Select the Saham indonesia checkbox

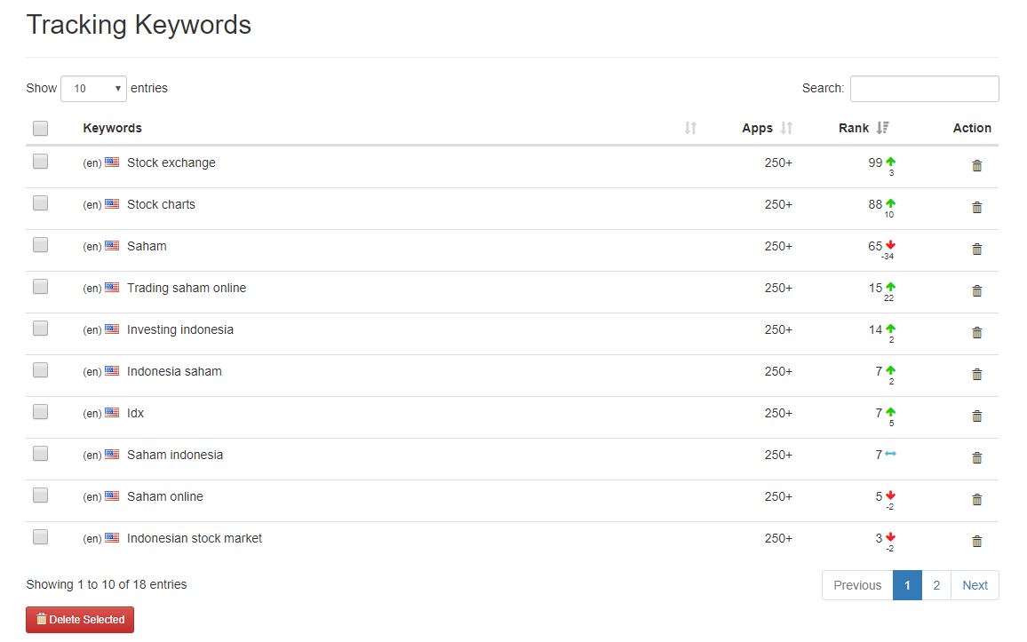[41, 454]
